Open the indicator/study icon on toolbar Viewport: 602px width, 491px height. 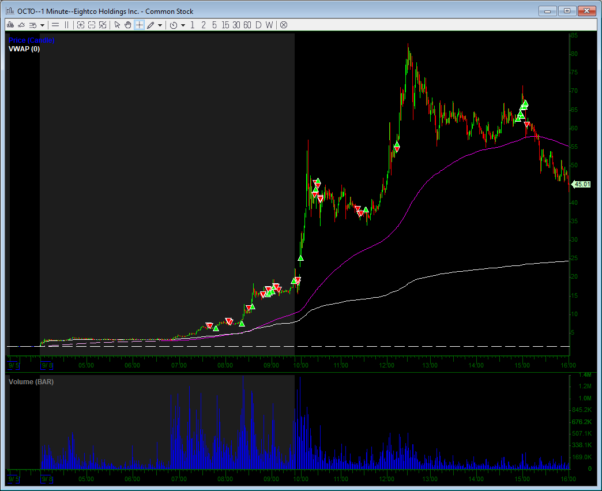pyautogui.click(x=22, y=25)
